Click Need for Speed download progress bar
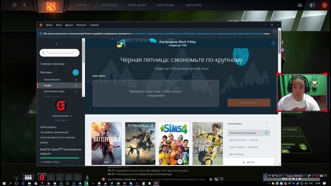Image resolution: width=331 pixels, height=186 pixels. [60, 158]
